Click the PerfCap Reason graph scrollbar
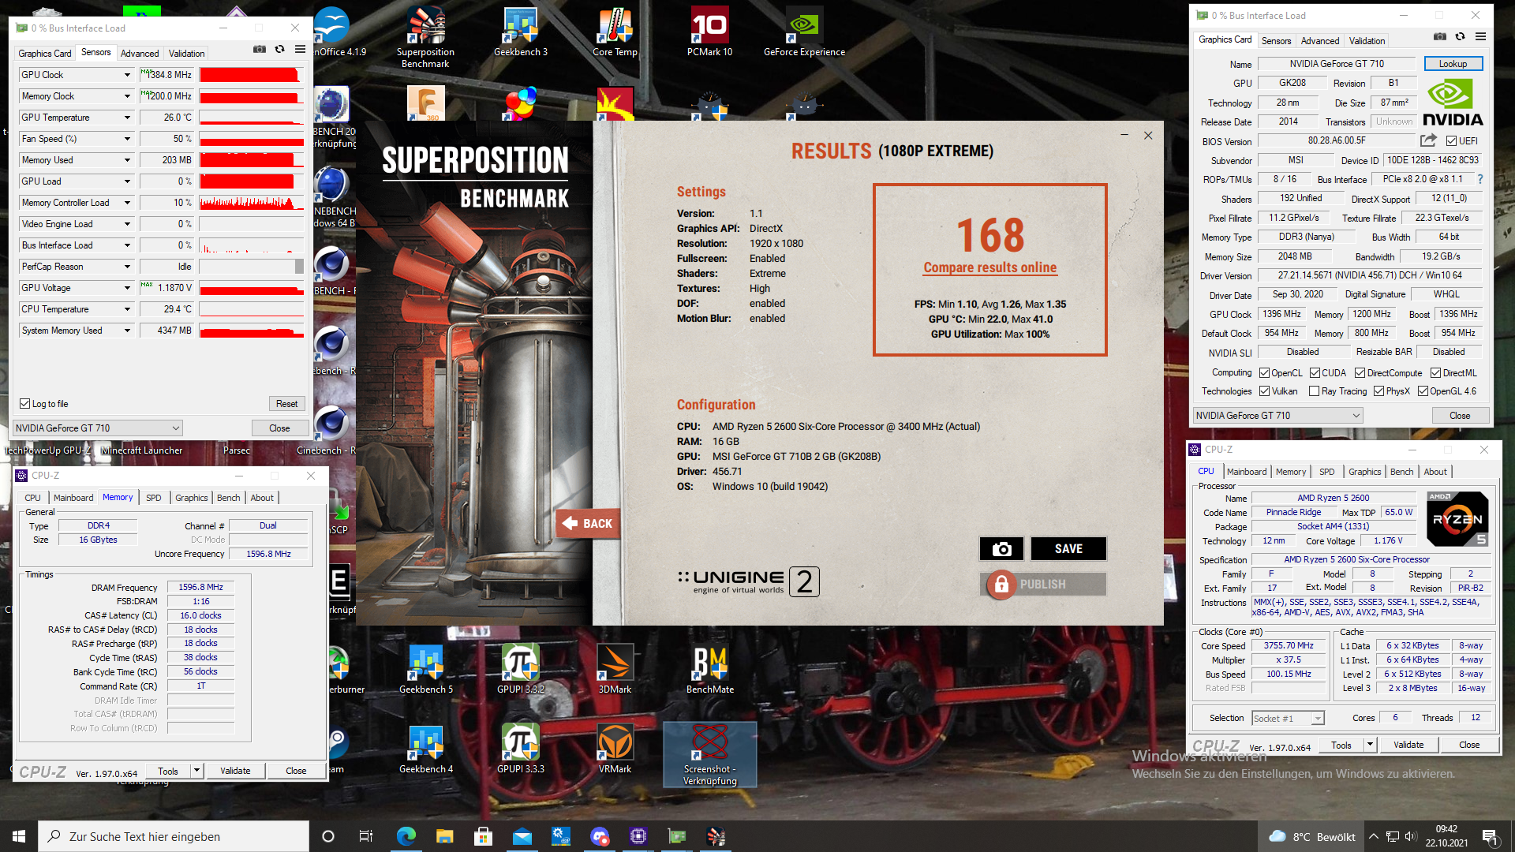The height and width of the screenshot is (852, 1515). (x=299, y=267)
